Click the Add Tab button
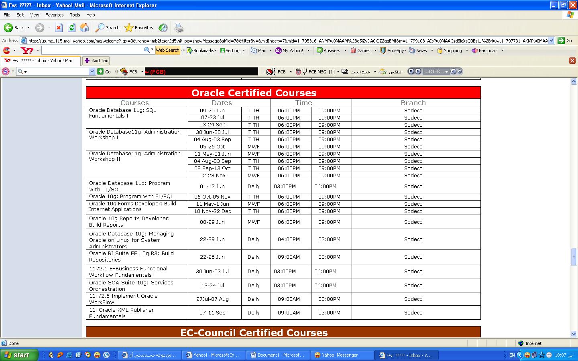 click(x=96, y=61)
